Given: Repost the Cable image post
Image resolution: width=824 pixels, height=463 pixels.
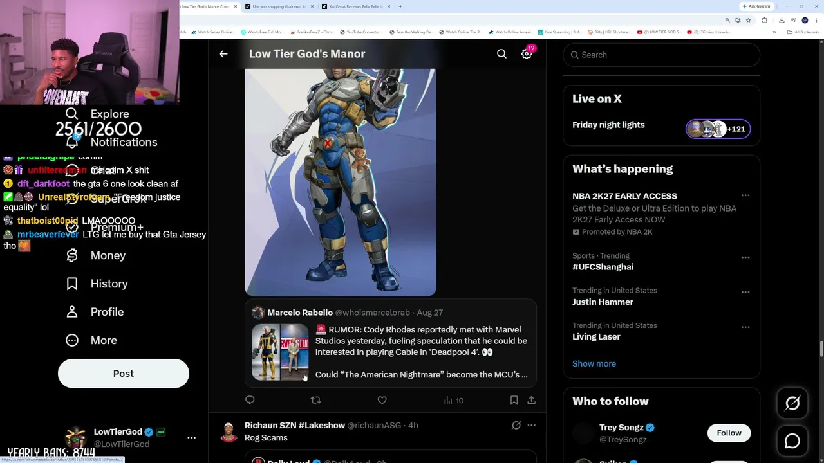Looking at the screenshot, I should 315,400.
